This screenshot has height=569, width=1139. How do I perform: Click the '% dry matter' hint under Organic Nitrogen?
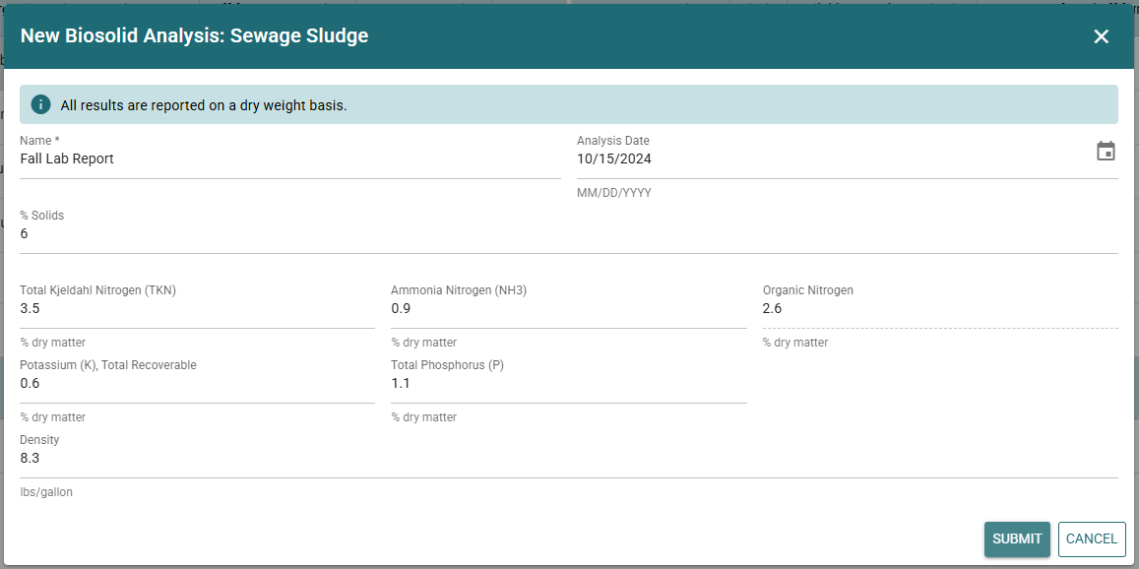coord(794,343)
